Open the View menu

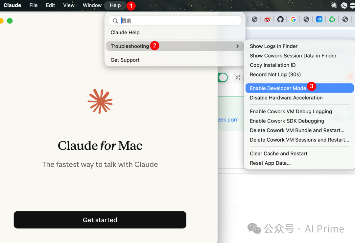click(69, 6)
